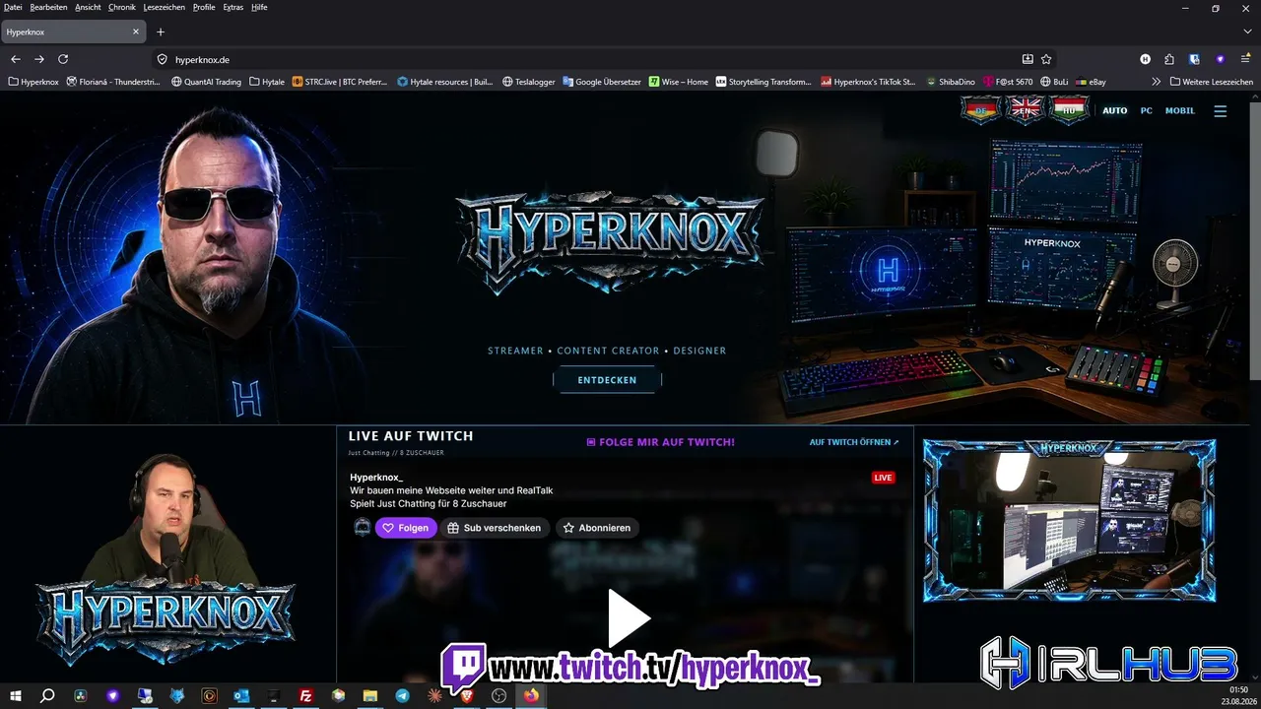This screenshot has width=1261, height=709.
Task: Open the Hilfe menu
Action: pyautogui.click(x=259, y=7)
